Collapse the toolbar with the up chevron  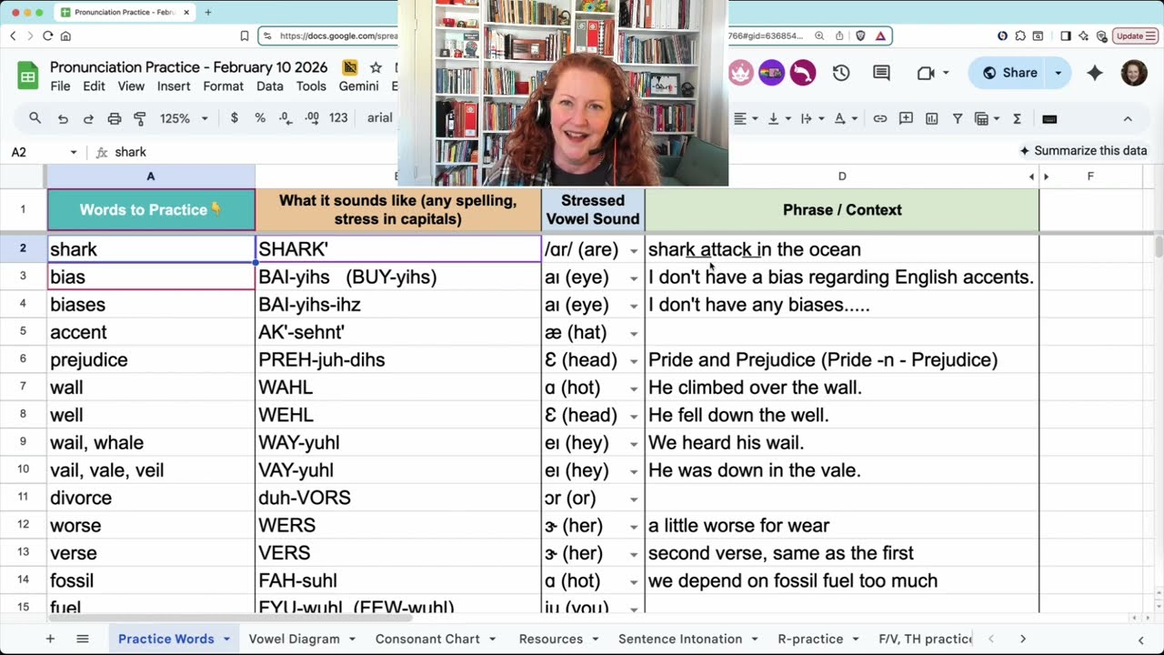[x=1128, y=118]
